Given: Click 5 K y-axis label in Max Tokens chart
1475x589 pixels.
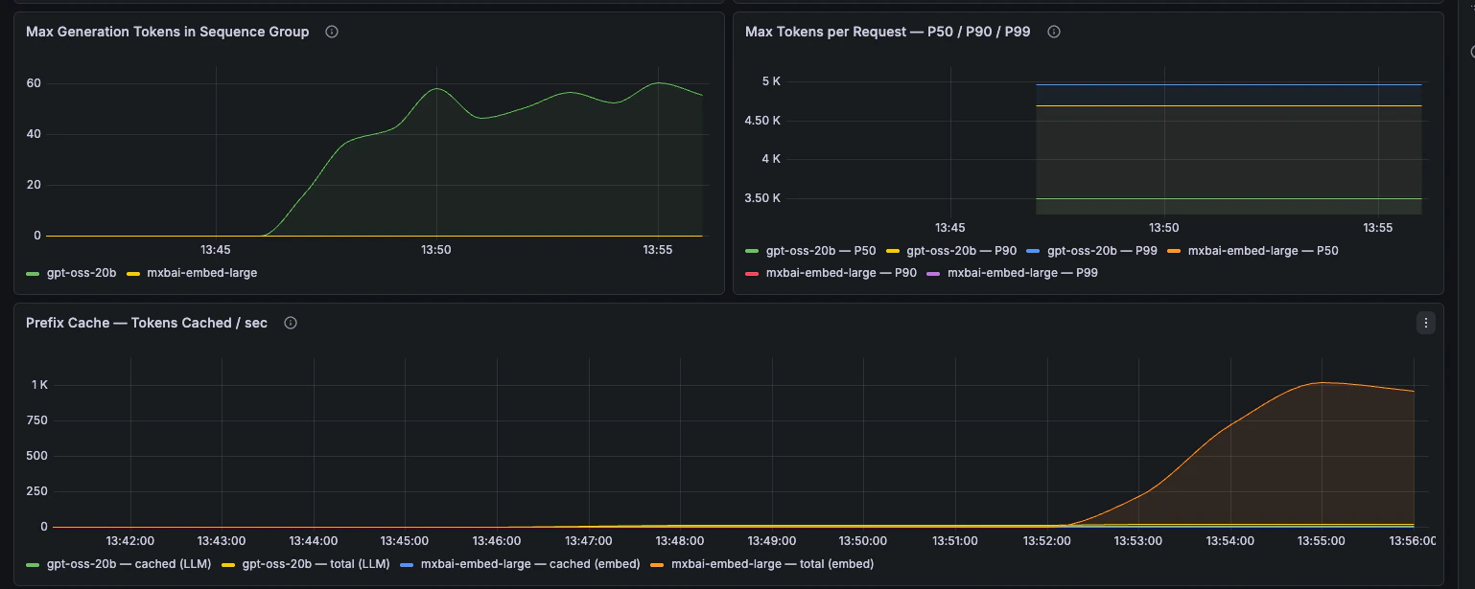Looking at the screenshot, I should click(x=771, y=81).
